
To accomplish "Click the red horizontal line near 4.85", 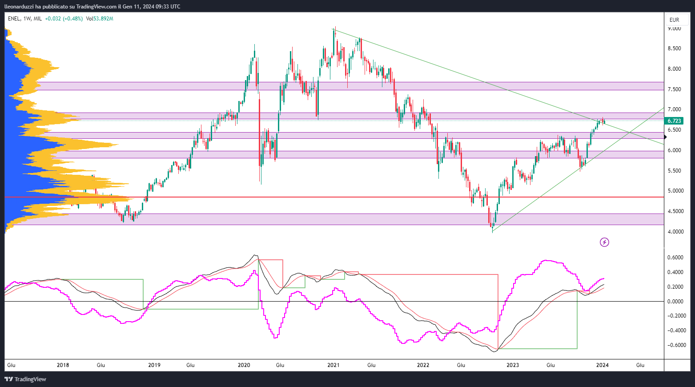I will [x=334, y=197].
